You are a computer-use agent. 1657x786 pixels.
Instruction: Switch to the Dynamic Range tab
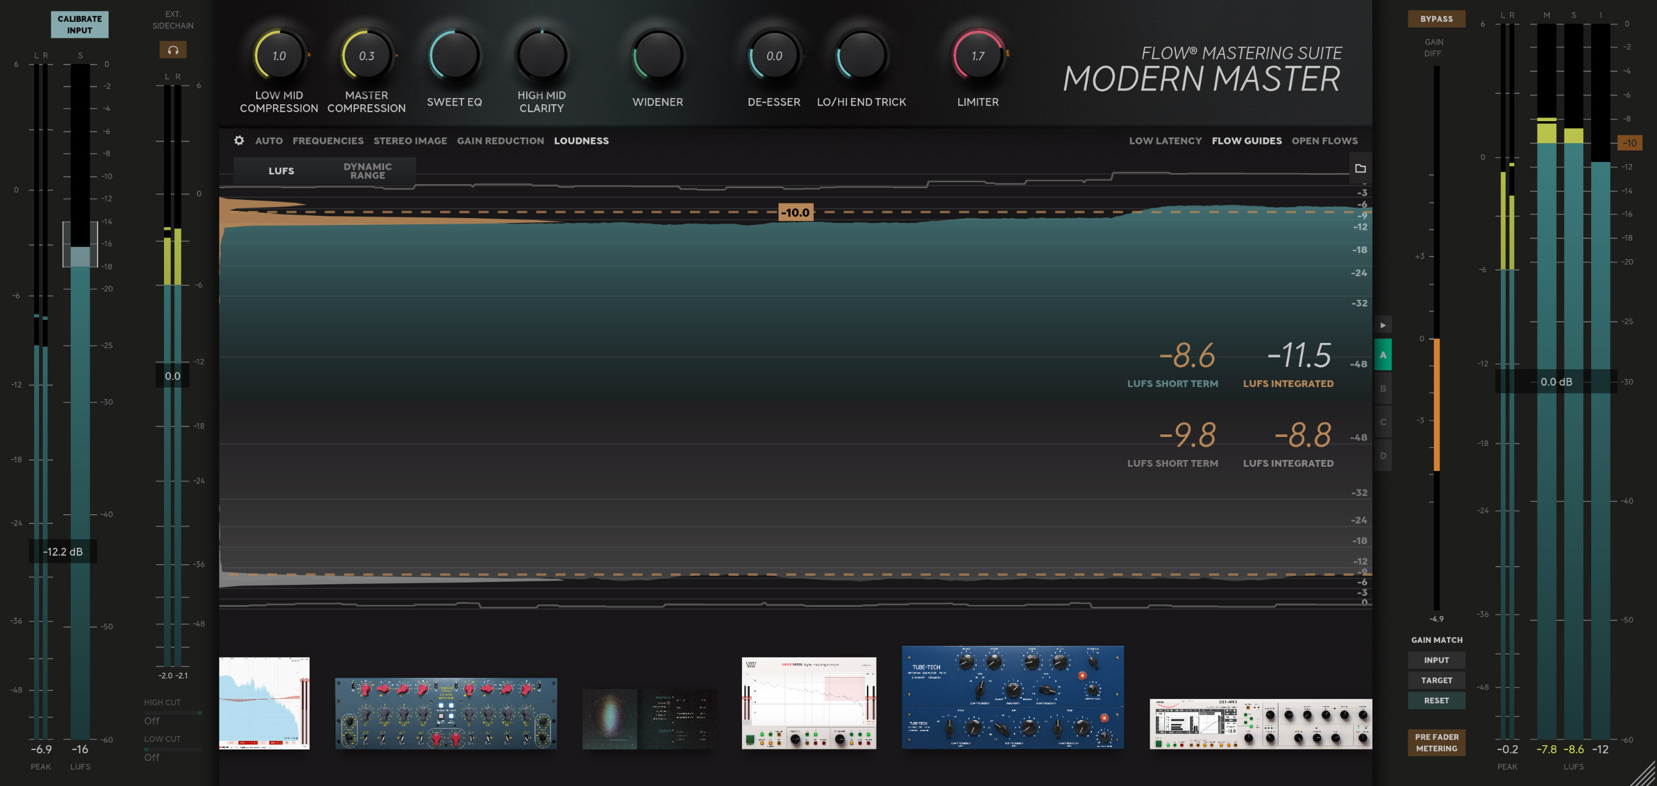click(366, 170)
